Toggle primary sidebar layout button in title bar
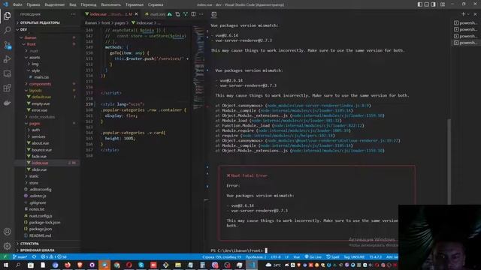 coord(420,4)
